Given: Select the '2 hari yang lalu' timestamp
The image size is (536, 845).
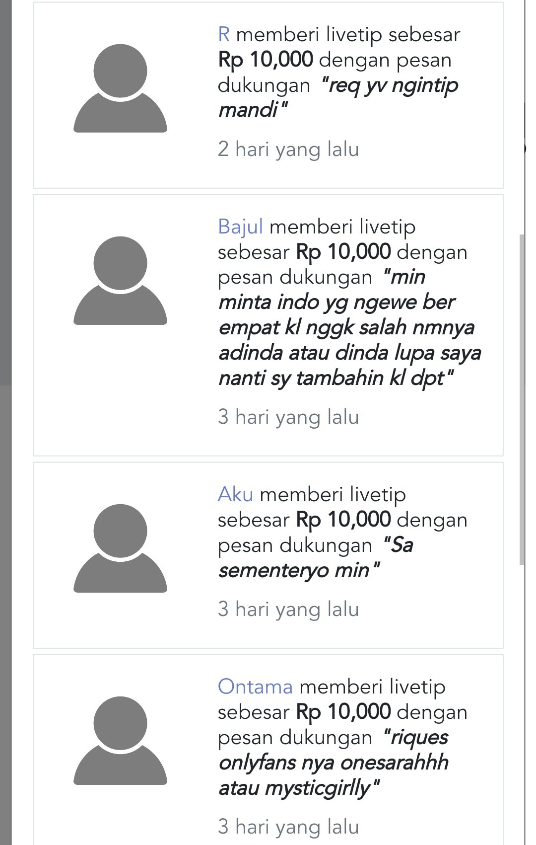Looking at the screenshot, I should (x=288, y=149).
